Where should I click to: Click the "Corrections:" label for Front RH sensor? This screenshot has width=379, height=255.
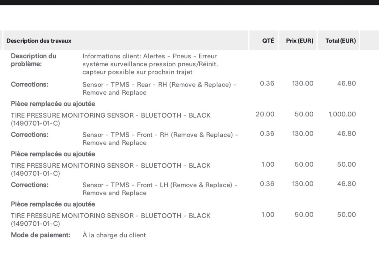[30, 135]
